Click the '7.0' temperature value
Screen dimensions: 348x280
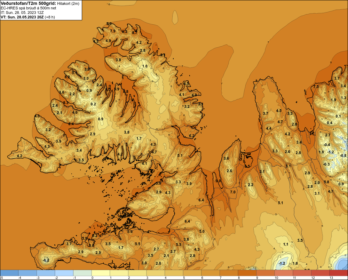(233, 192)
